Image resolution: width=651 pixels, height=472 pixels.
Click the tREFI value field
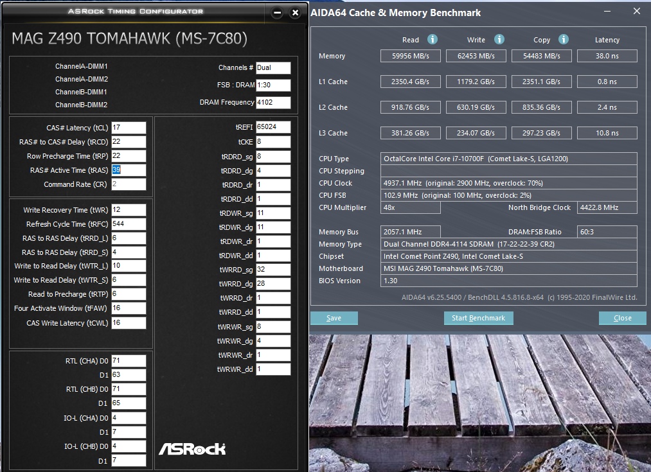(273, 127)
